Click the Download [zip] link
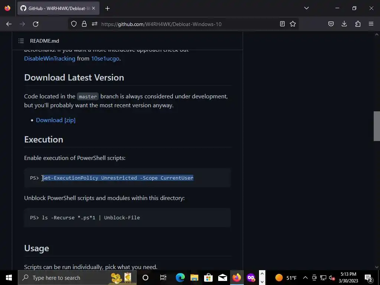The image size is (380, 285). (56, 120)
